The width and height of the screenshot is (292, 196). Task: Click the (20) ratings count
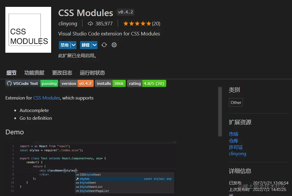[156, 24]
